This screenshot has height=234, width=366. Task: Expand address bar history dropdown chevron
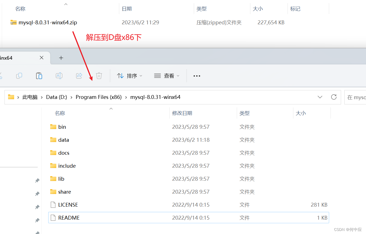click(320, 97)
